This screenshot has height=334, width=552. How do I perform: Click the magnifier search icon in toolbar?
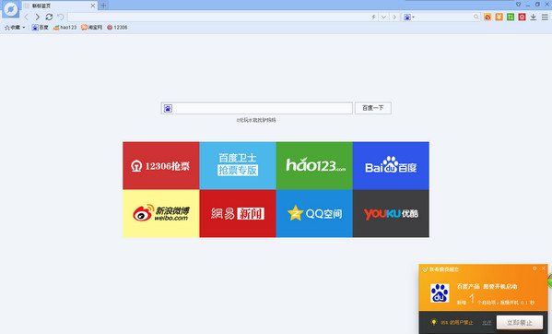tap(476, 17)
